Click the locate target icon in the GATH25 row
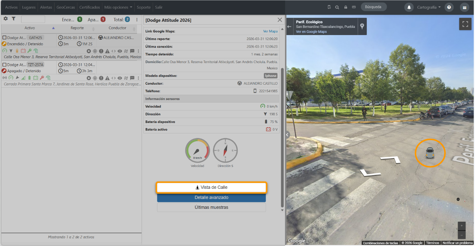475x246 pixels. (x=95, y=51)
